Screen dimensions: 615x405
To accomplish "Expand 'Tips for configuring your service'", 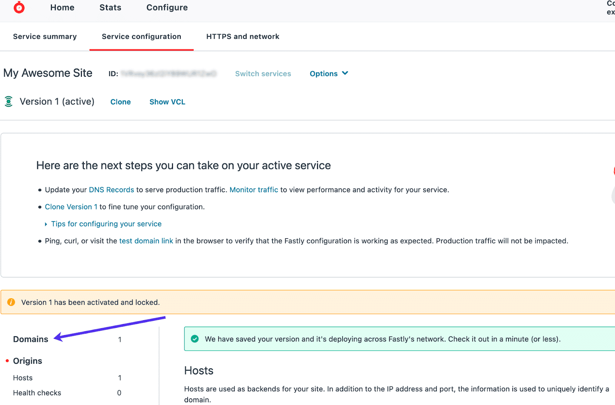I will [x=106, y=223].
